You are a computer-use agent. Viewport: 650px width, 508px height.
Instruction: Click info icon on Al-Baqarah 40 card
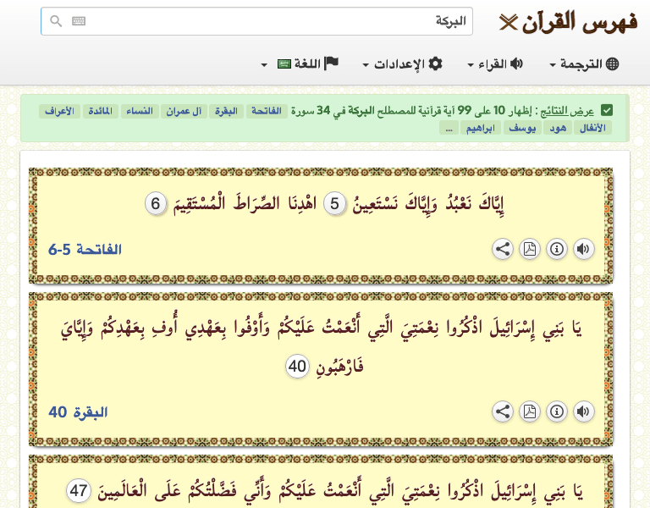click(x=557, y=411)
